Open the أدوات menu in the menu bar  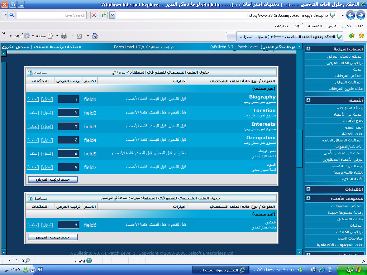click(x=298, y=26)
